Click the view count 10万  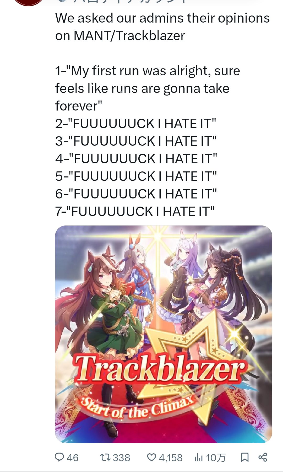coord(216,458)
